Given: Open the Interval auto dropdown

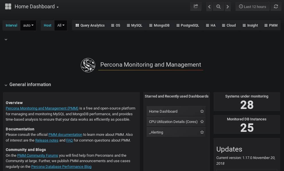Looking at the screenshot, I should click(28, 25).
